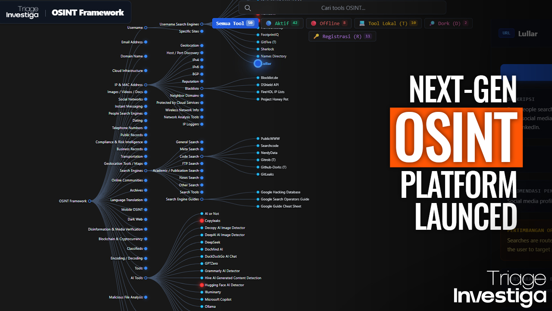Focus the Cari tools OSINT search field
This screenshot has width=552, height=311.
[x=342, y=8]
